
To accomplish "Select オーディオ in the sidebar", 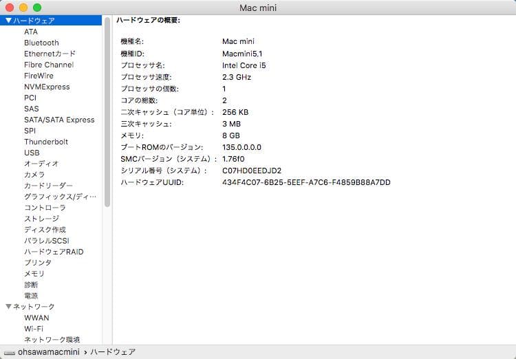I will (x=41, y=164).
